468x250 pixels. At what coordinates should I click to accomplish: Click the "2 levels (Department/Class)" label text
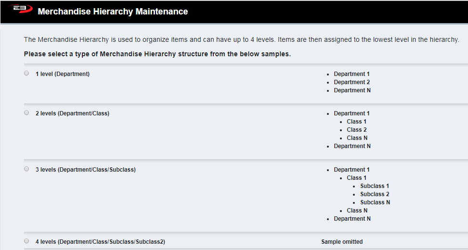pyautogui.click(x=72, y=113)
